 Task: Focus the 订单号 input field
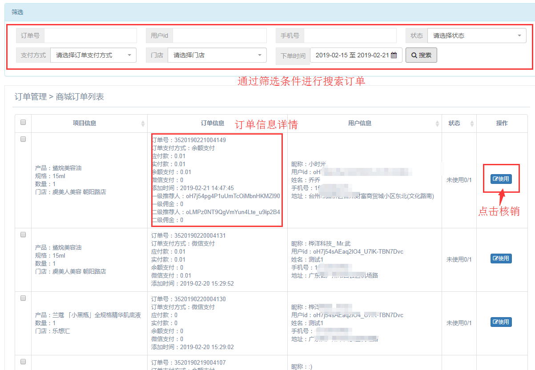click(90, 36)
